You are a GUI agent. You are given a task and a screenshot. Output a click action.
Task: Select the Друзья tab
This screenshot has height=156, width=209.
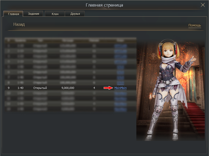coord(74,14)
